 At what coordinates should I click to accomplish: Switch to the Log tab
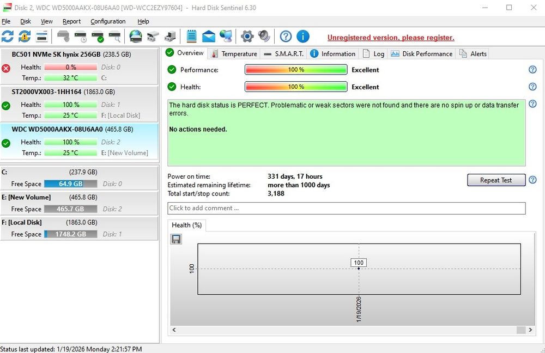[373, 54]
